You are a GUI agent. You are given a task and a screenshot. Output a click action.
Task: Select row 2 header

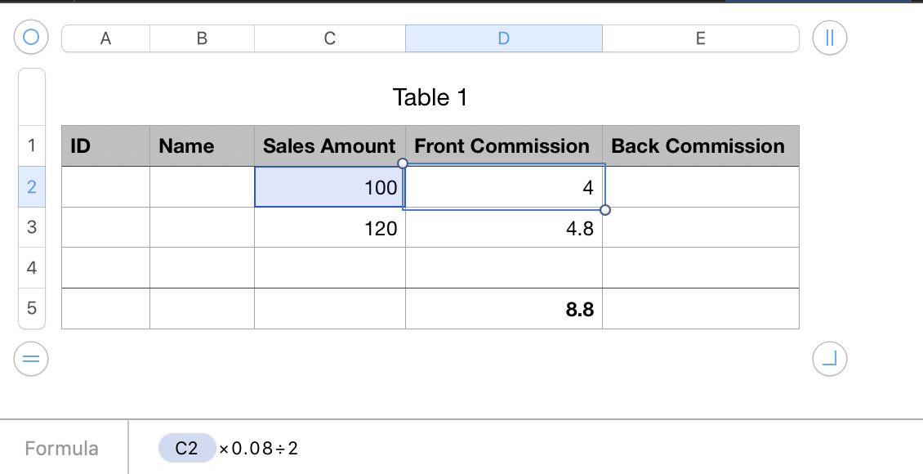[x=32, y=187]
